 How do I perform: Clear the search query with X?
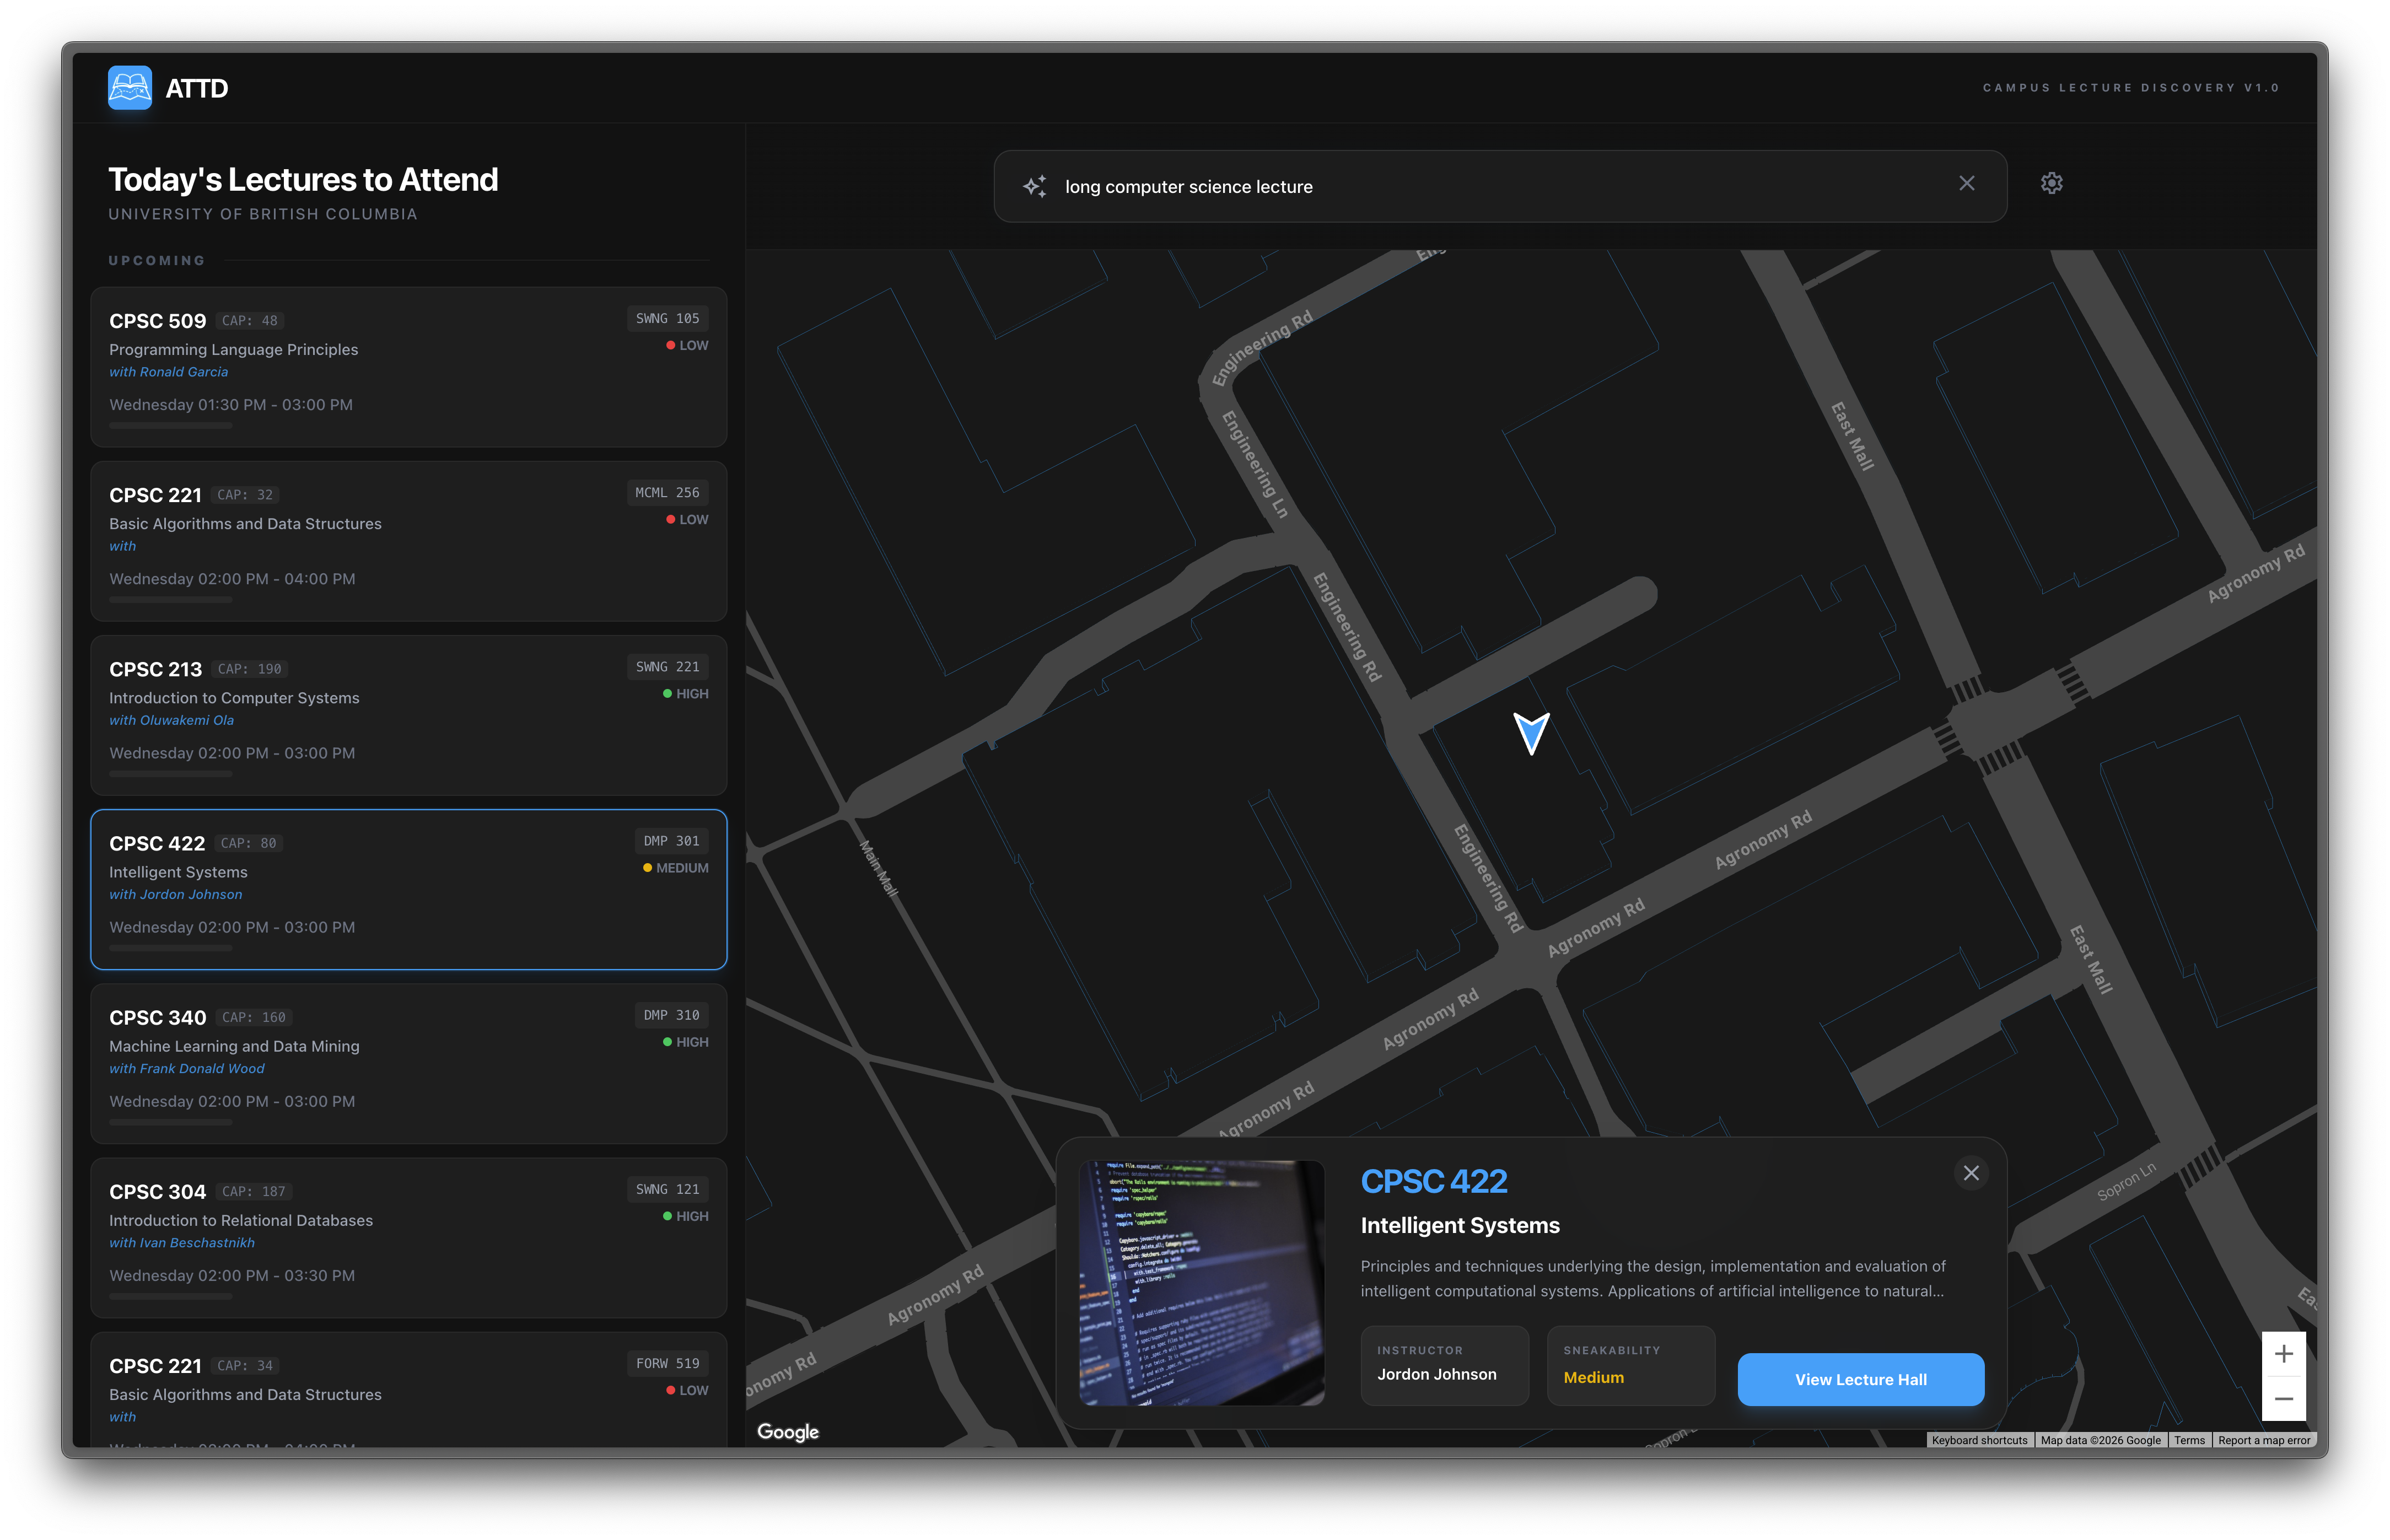[1966, 183]
